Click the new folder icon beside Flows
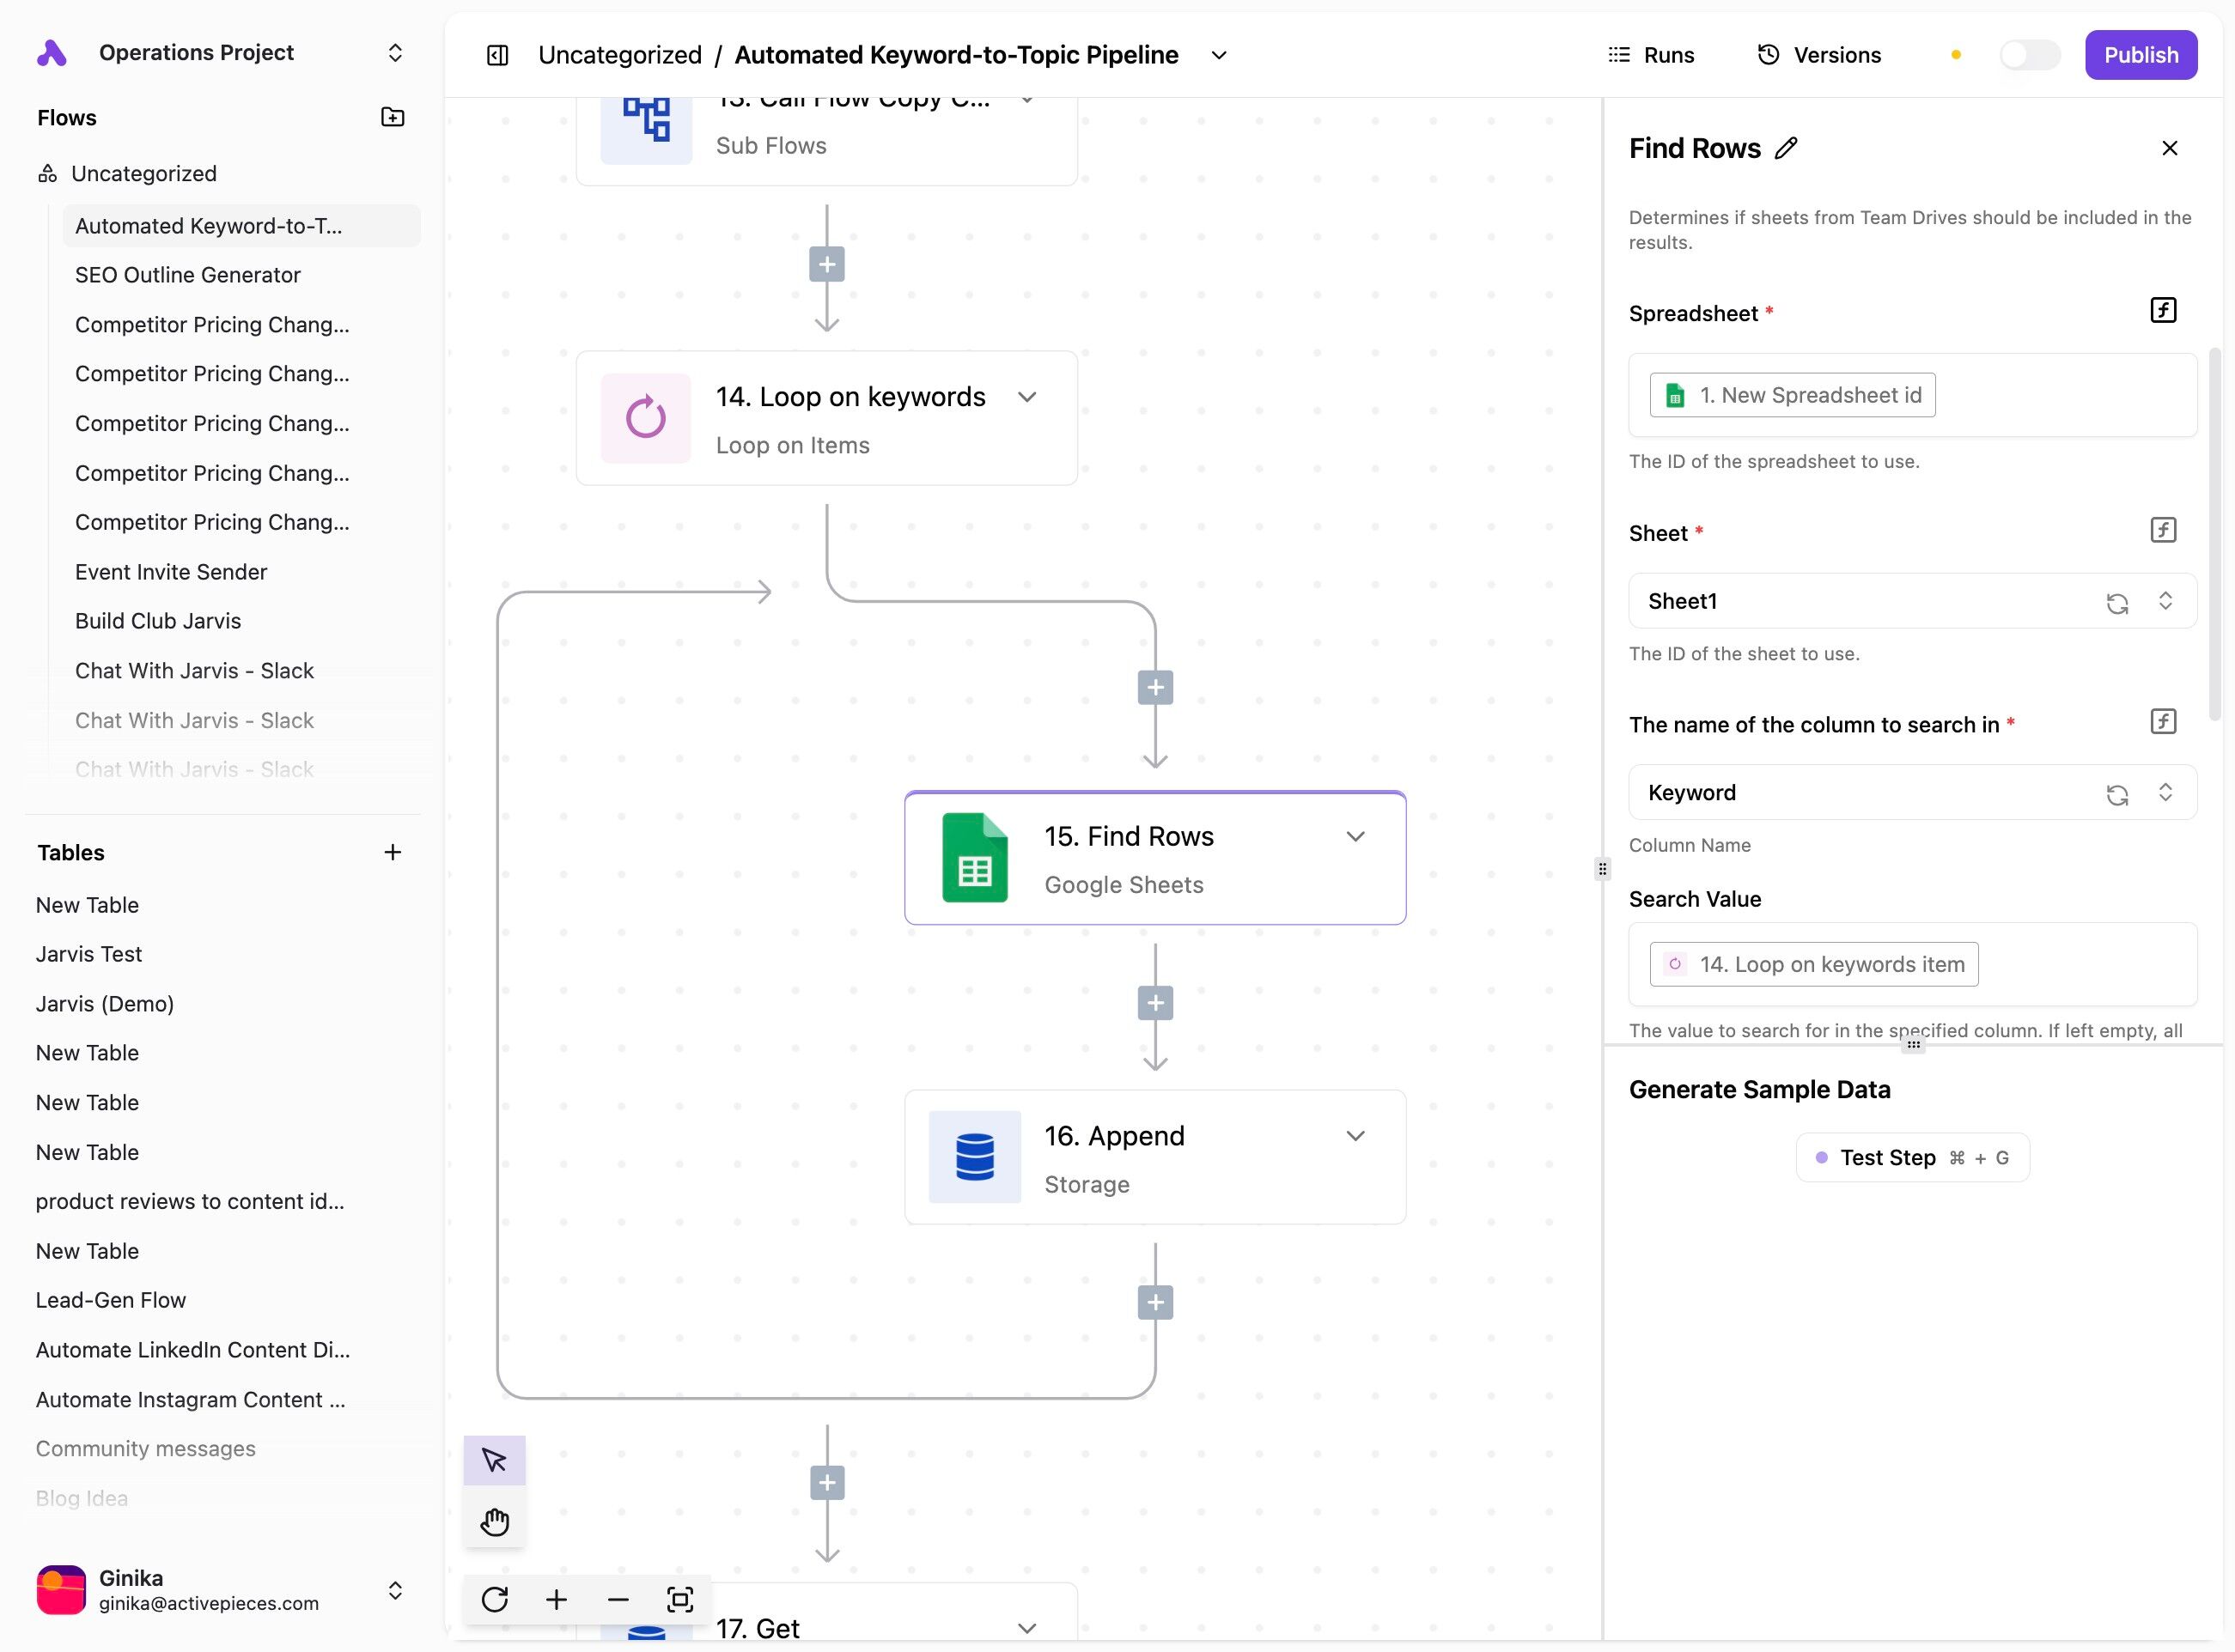This screenshot has width=2235, height=1652. (393, 117)
